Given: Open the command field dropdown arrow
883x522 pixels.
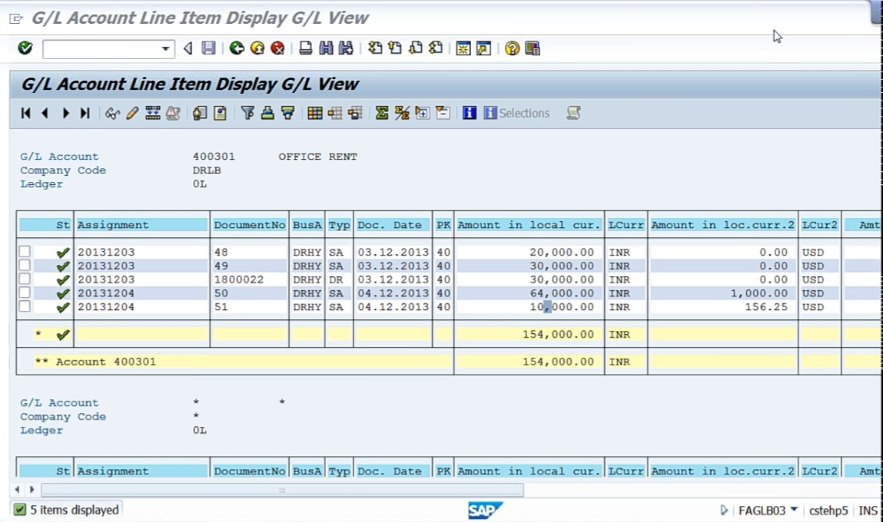Looking at the screenshot, I should point(165,49).
